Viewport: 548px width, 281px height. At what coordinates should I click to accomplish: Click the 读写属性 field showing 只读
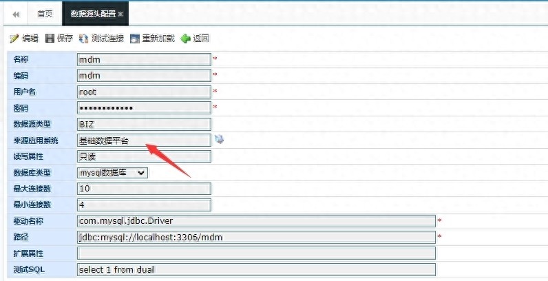[x=144, y=156]
